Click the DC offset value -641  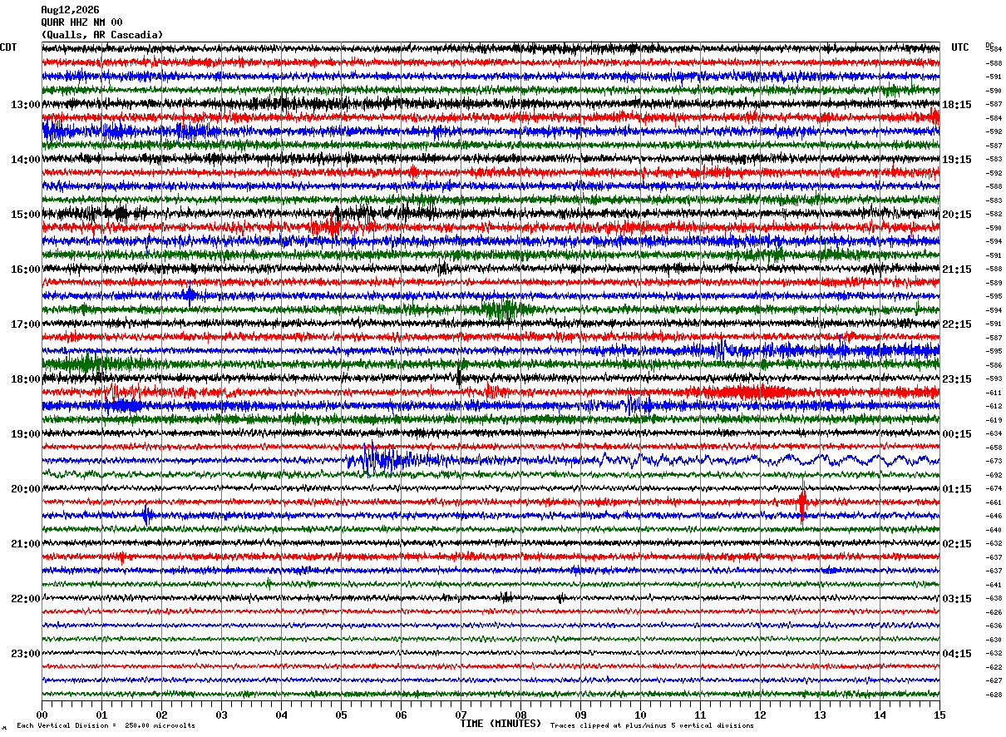(x=994, y=585)
